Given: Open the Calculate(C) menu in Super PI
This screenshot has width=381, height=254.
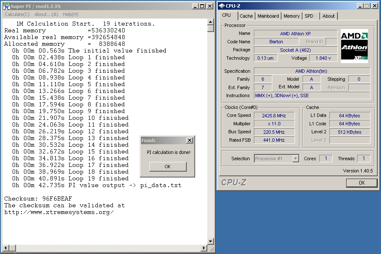Looking at the screenshot, I should click(x=17, y=14).
